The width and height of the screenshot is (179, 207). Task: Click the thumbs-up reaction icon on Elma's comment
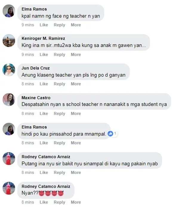click(110, 134)
